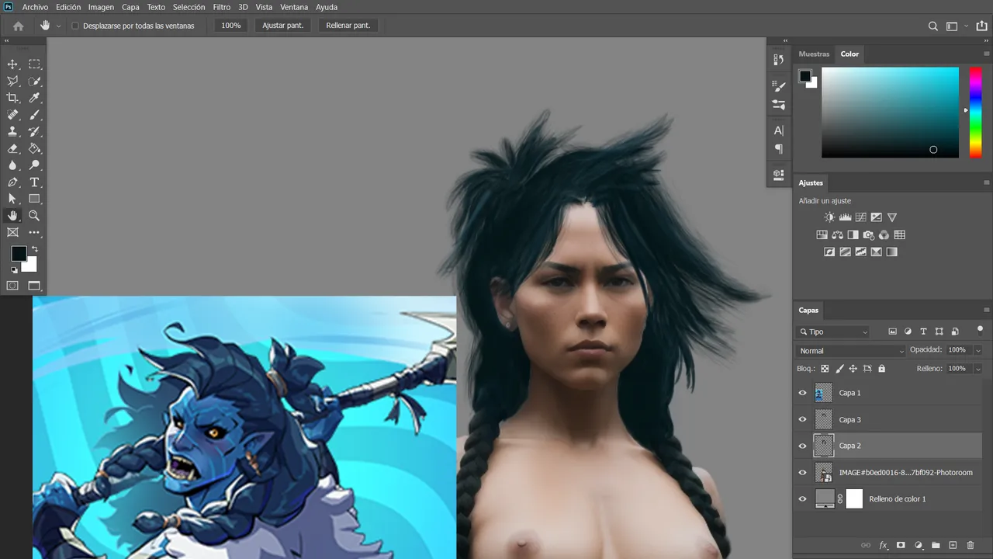Image resolution: width=993 pixels, height=559 pixels.
Task: Open the Normal blend mode dropdown
Action: (x=851, y=351)
